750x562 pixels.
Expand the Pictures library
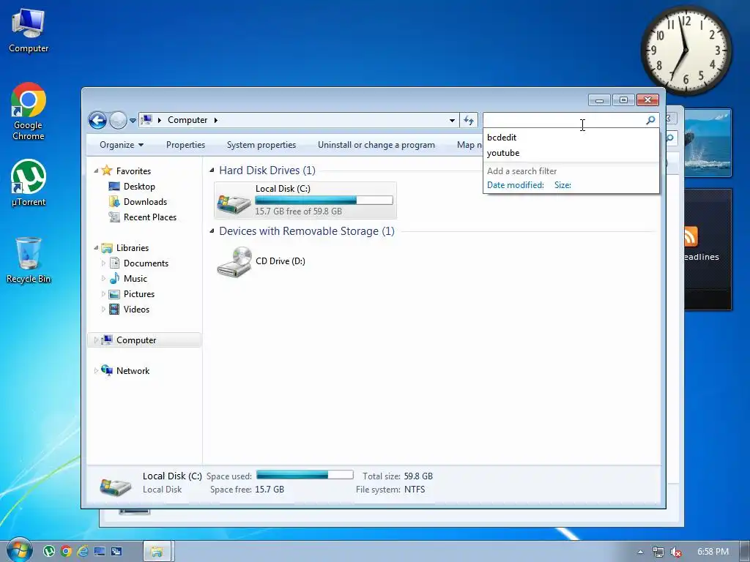pyautogui.click(x=103, y=294)
